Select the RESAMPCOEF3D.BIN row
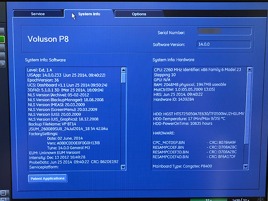Viewport: 268px width, 201px height. click(195, 152)
